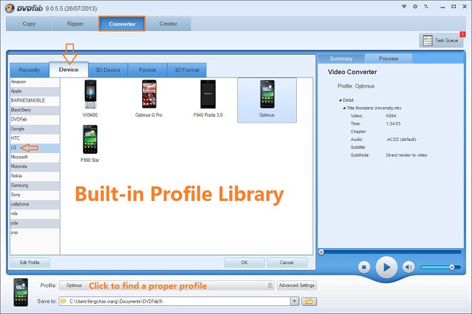Select Nokia in the brand list
This screenshot has width=472, height=314.
[x=34, y=176]
